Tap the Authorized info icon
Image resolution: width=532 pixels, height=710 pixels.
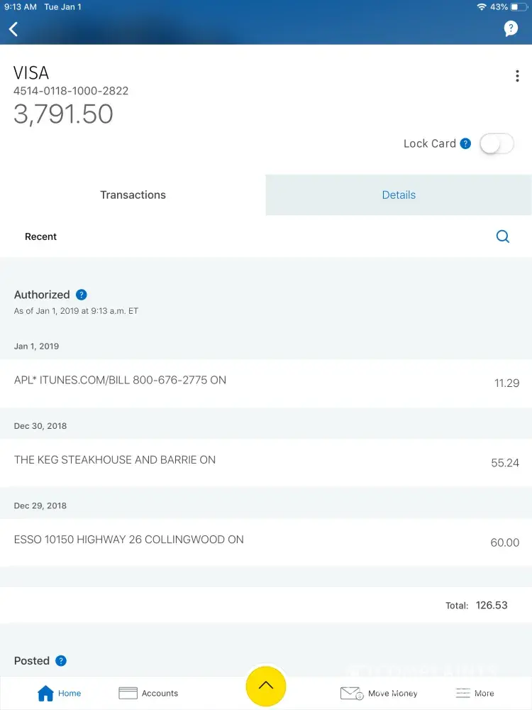(82, 295)
